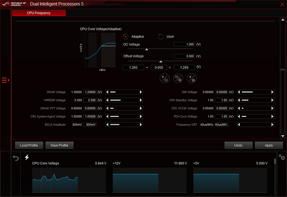287x197 pixels.
Task: Apply the voltage settings
Action: click(269, 145)
